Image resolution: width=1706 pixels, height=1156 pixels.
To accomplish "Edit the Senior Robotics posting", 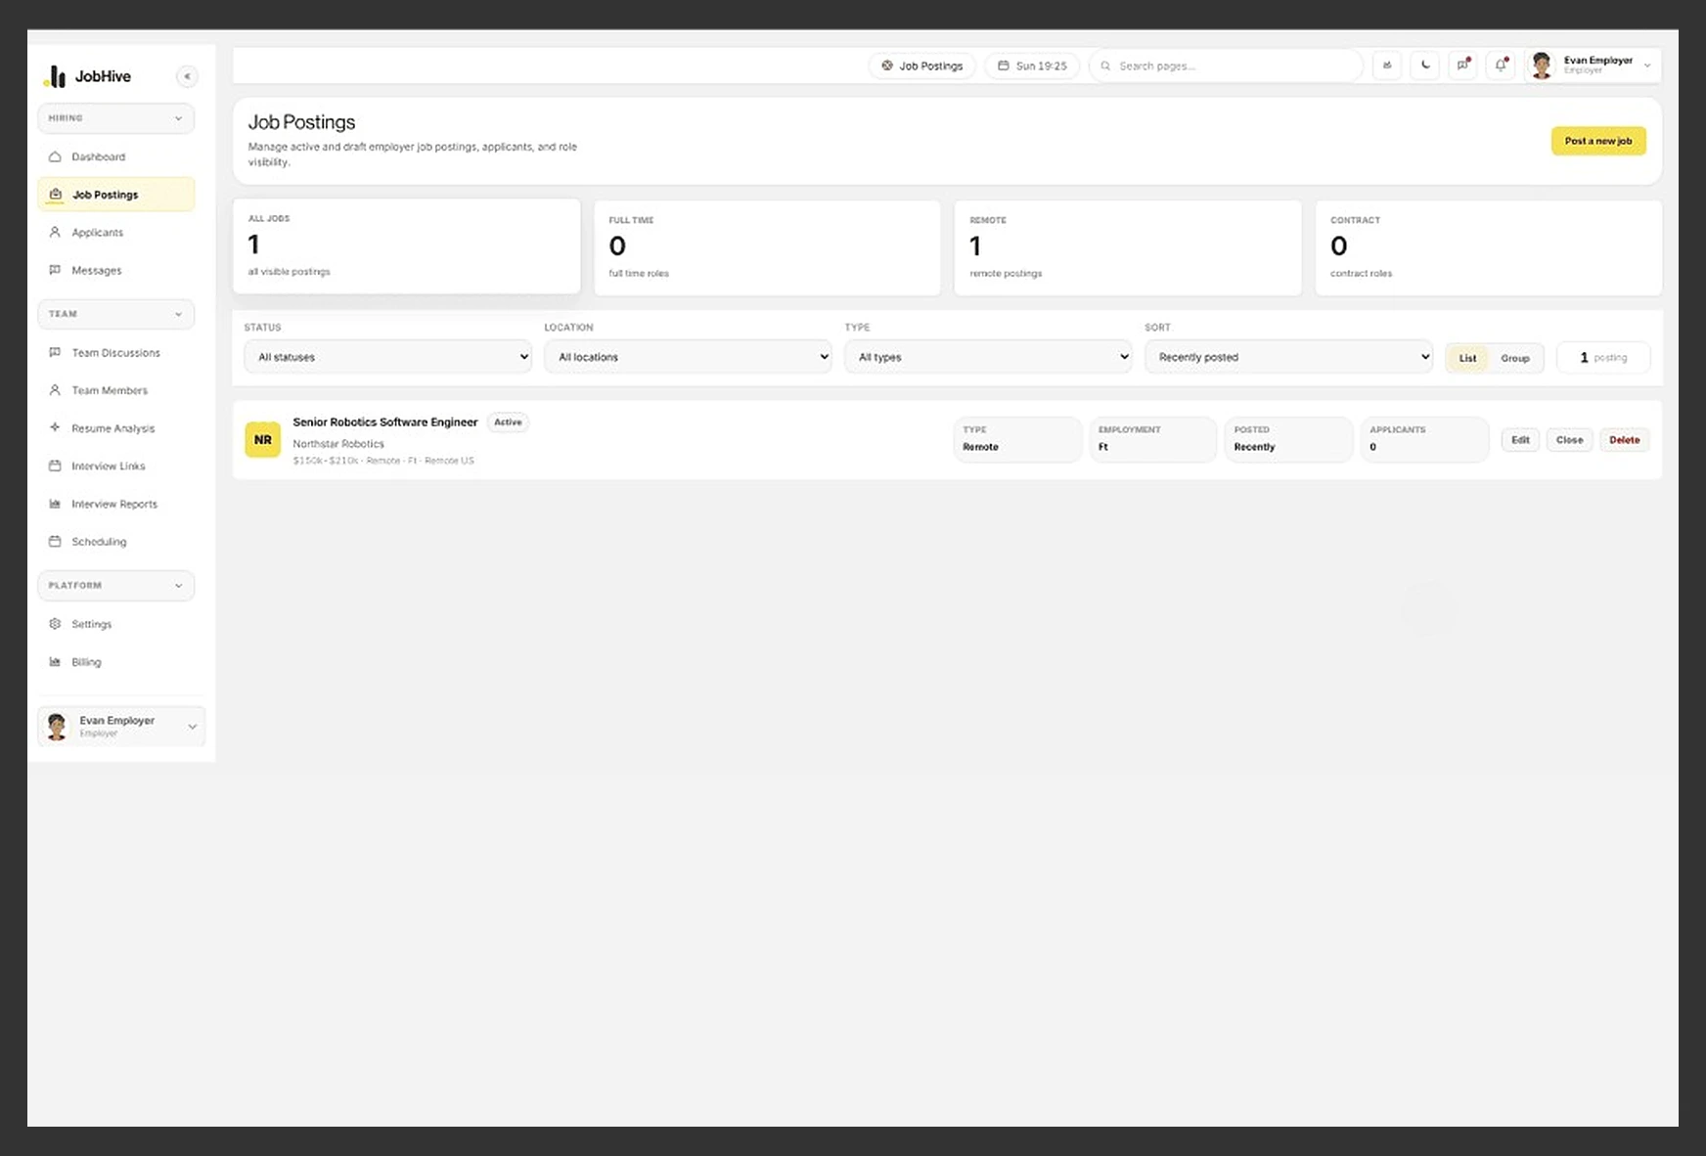I will coord(1520,440).
